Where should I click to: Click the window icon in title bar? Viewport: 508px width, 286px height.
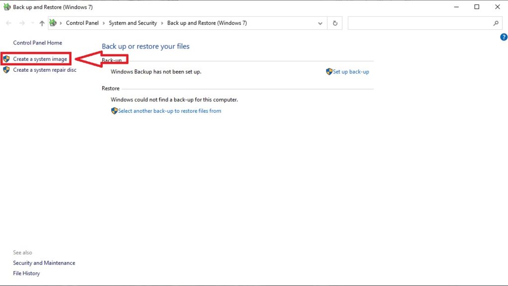(x=7, y=7)
